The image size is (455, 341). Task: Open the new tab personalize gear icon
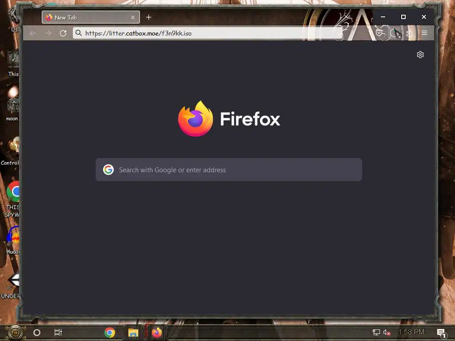coord(420,55)
